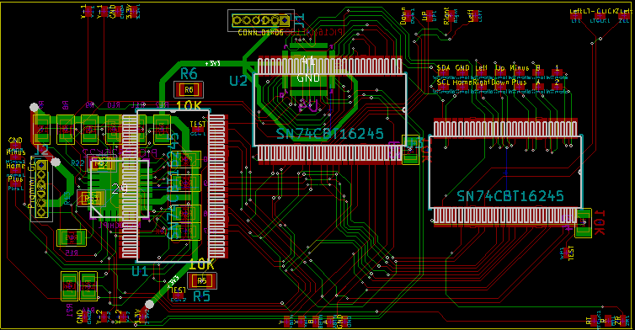The width and height of the screenshot is (635, 330).
Task: Select the SN74CBT16245 text on the U2 chip
Action: [x=329, y=134]
